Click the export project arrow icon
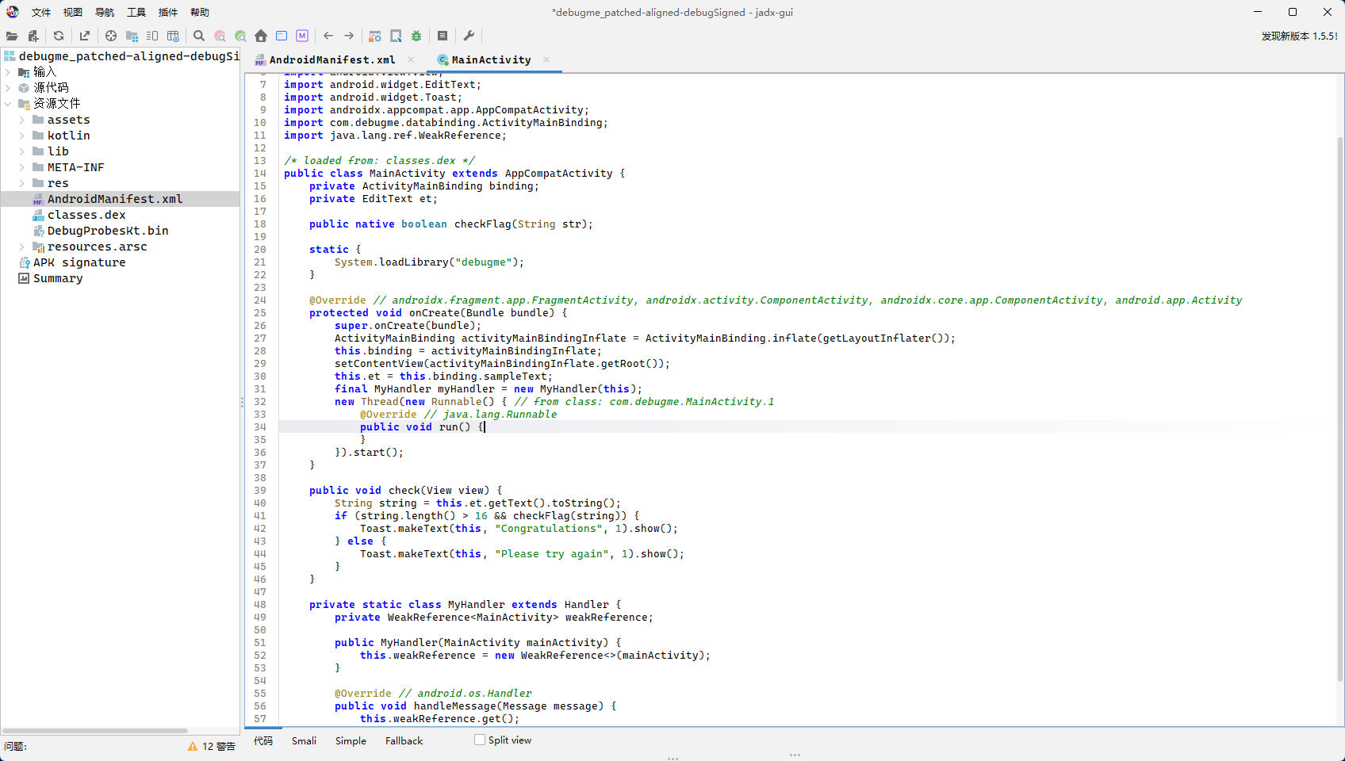 tap(85, 36)
